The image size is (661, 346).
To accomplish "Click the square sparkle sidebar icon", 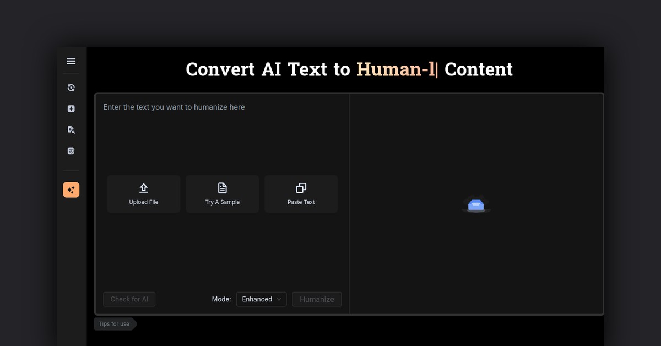I will [x=71, y=109].
